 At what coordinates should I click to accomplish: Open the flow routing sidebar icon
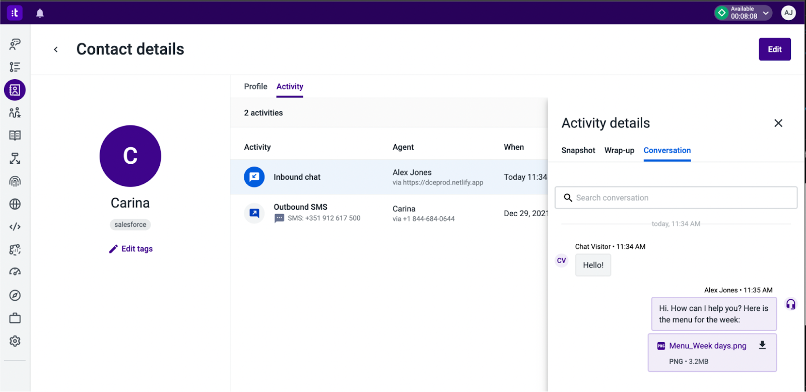coord(15,159)
